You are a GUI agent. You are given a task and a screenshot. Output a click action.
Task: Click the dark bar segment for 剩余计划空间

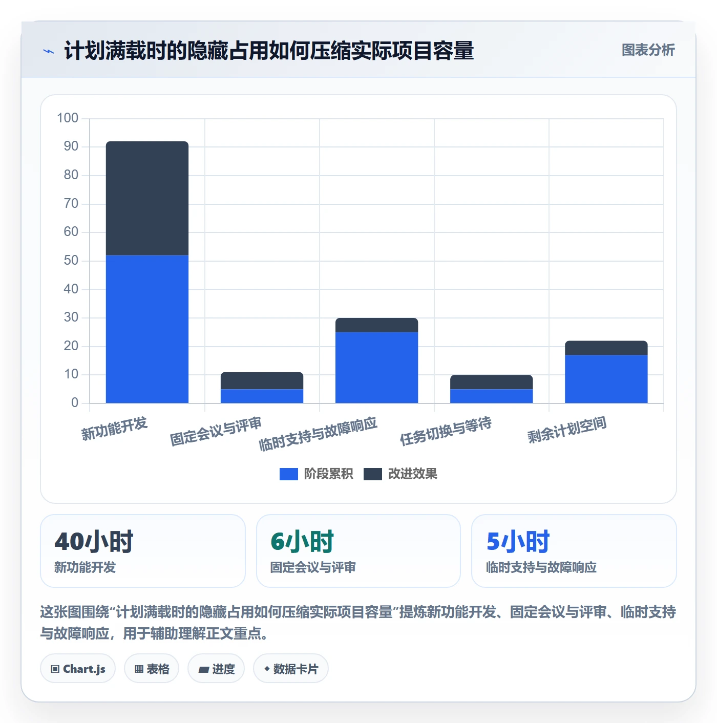click(x=606, y=348)
